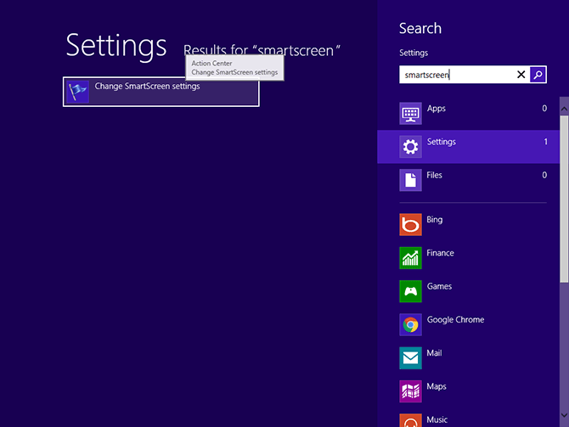Click the Action Center flag icon

click(x=77, y=92)
